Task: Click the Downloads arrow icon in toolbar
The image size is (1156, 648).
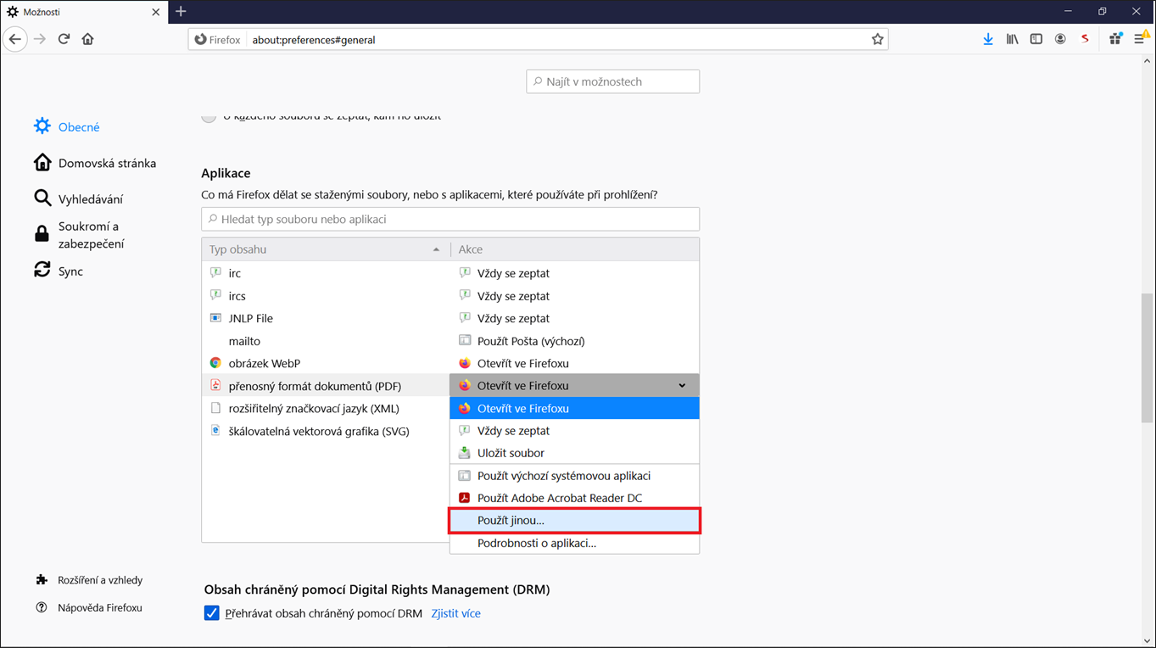Action: click(988, 39)
